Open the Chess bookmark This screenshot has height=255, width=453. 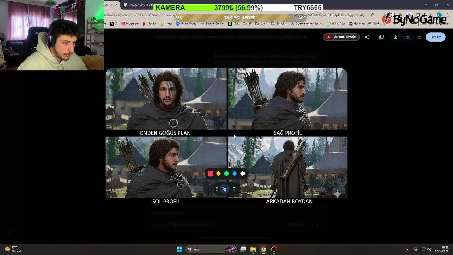[x=166, y=24]
